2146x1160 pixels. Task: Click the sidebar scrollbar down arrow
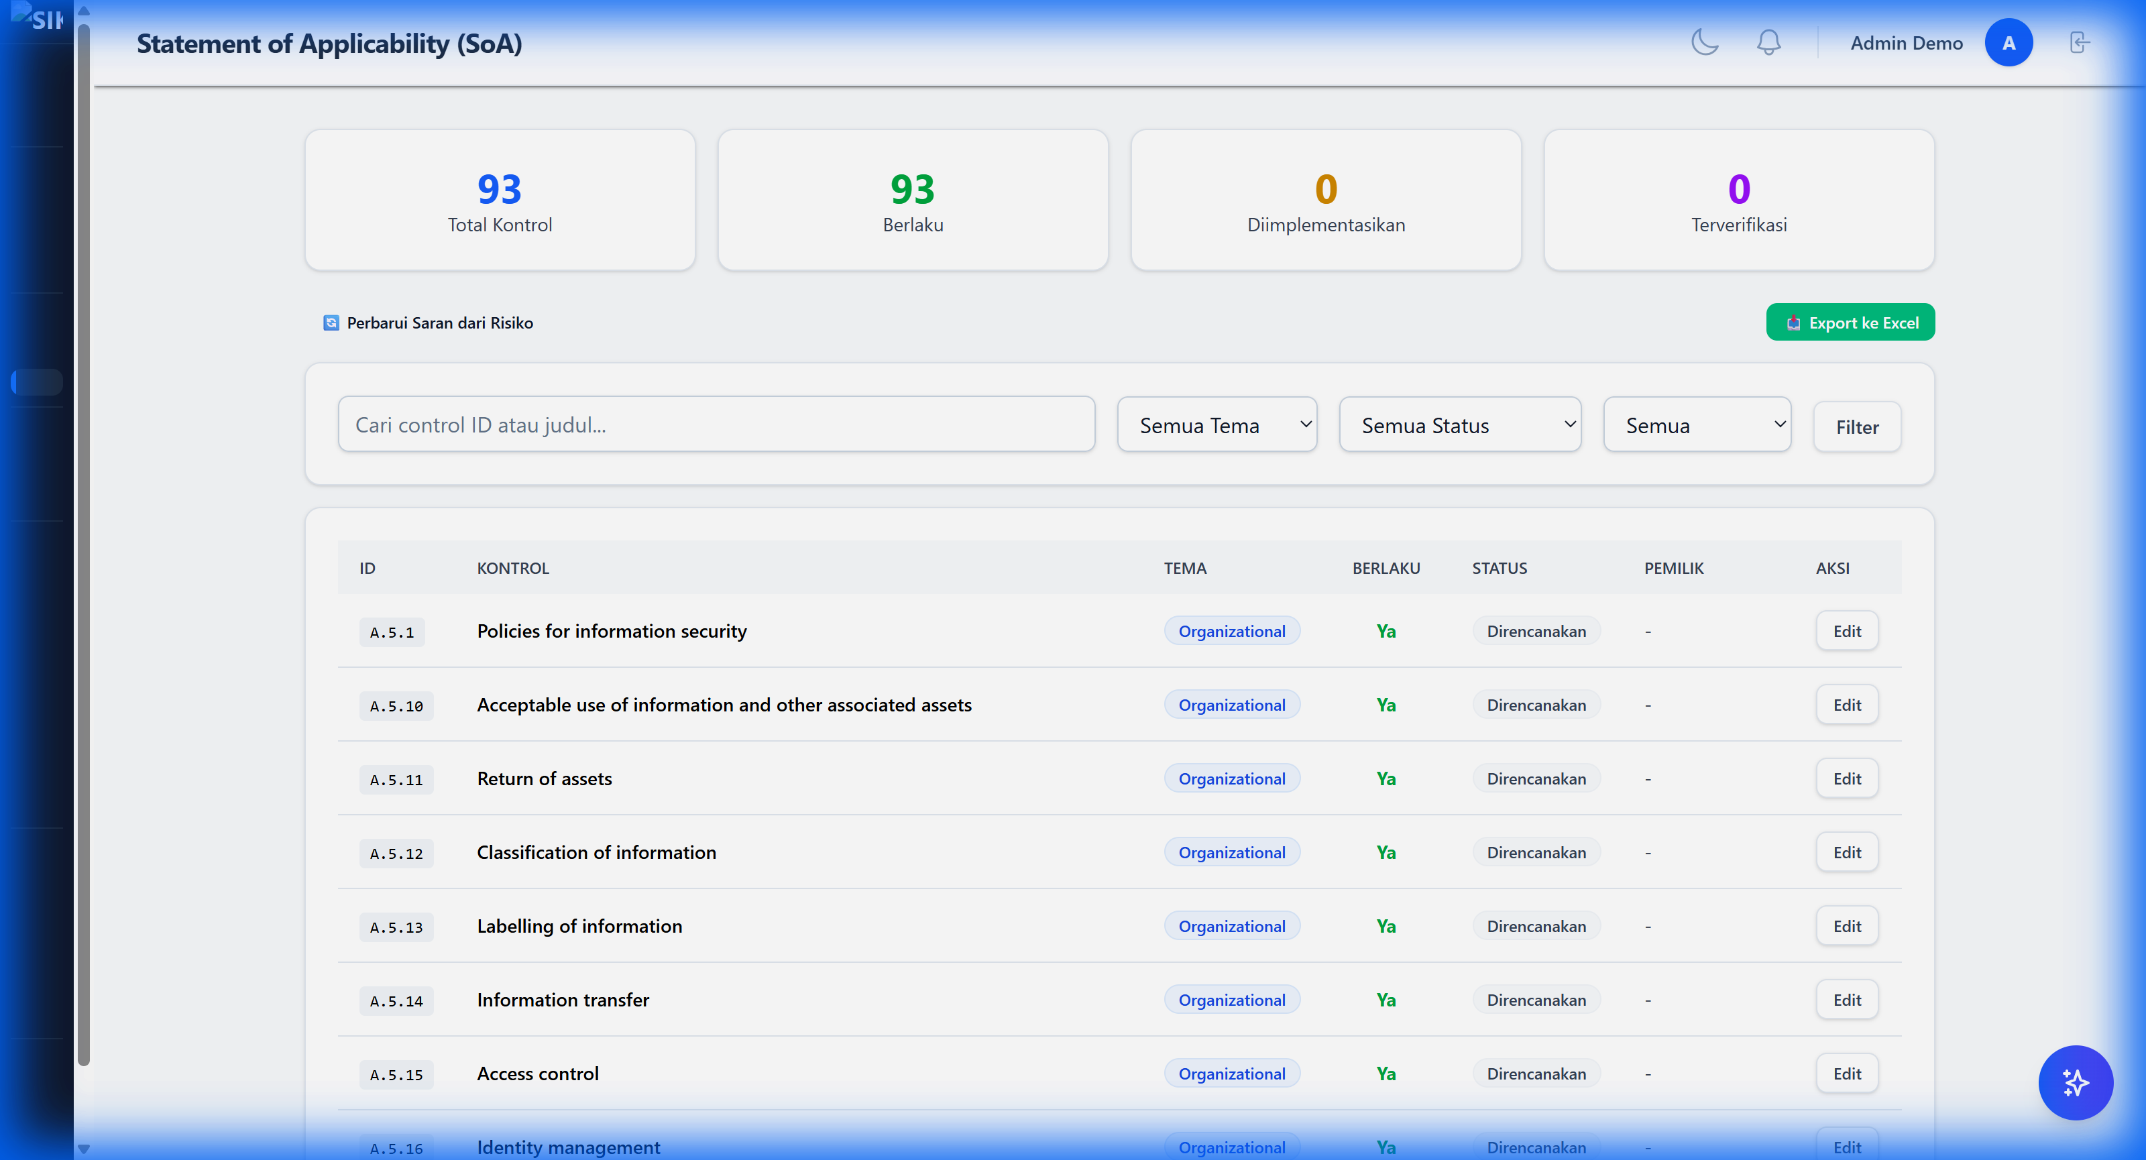pos(83,1149)
